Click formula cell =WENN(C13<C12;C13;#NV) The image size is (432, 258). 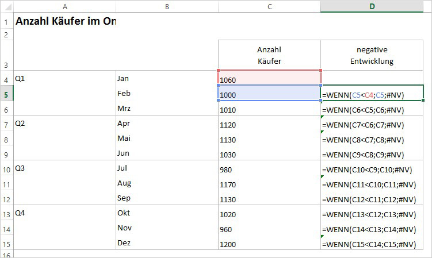point(372,213)
